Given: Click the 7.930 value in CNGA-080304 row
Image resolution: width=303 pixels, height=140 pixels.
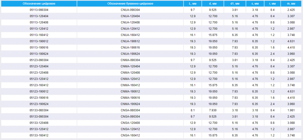Looking at the screenshot, I should (x=213, y=110).
